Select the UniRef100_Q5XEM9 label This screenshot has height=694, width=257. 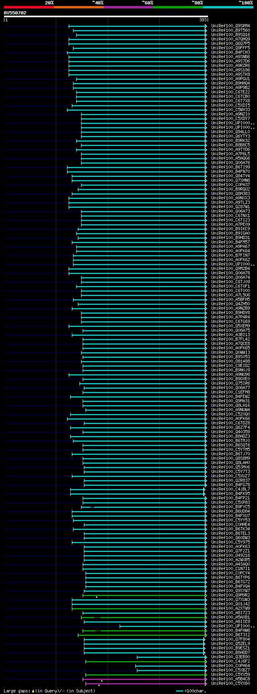coord(230,326)
